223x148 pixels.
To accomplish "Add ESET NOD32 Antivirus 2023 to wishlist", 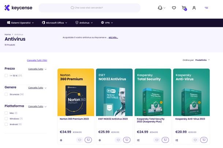I will [x=118, y=140].
